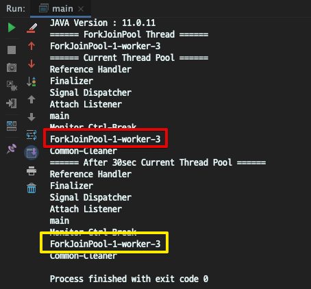Click the Attach debugger icon

pos(12,86)
